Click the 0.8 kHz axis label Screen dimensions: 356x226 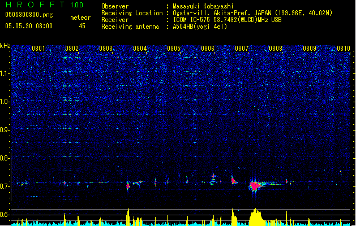coord(5,158)
